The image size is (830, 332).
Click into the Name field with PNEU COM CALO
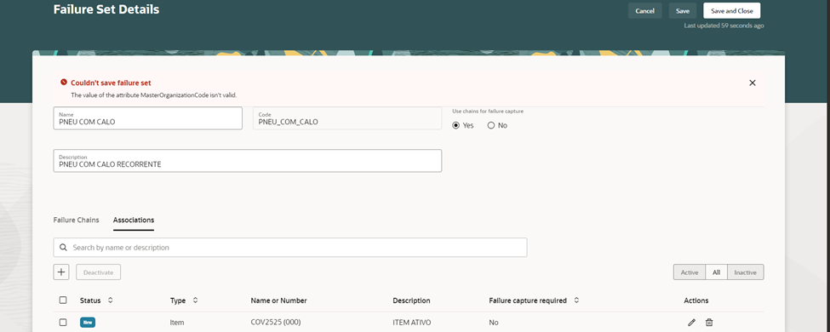coord(147,118)
